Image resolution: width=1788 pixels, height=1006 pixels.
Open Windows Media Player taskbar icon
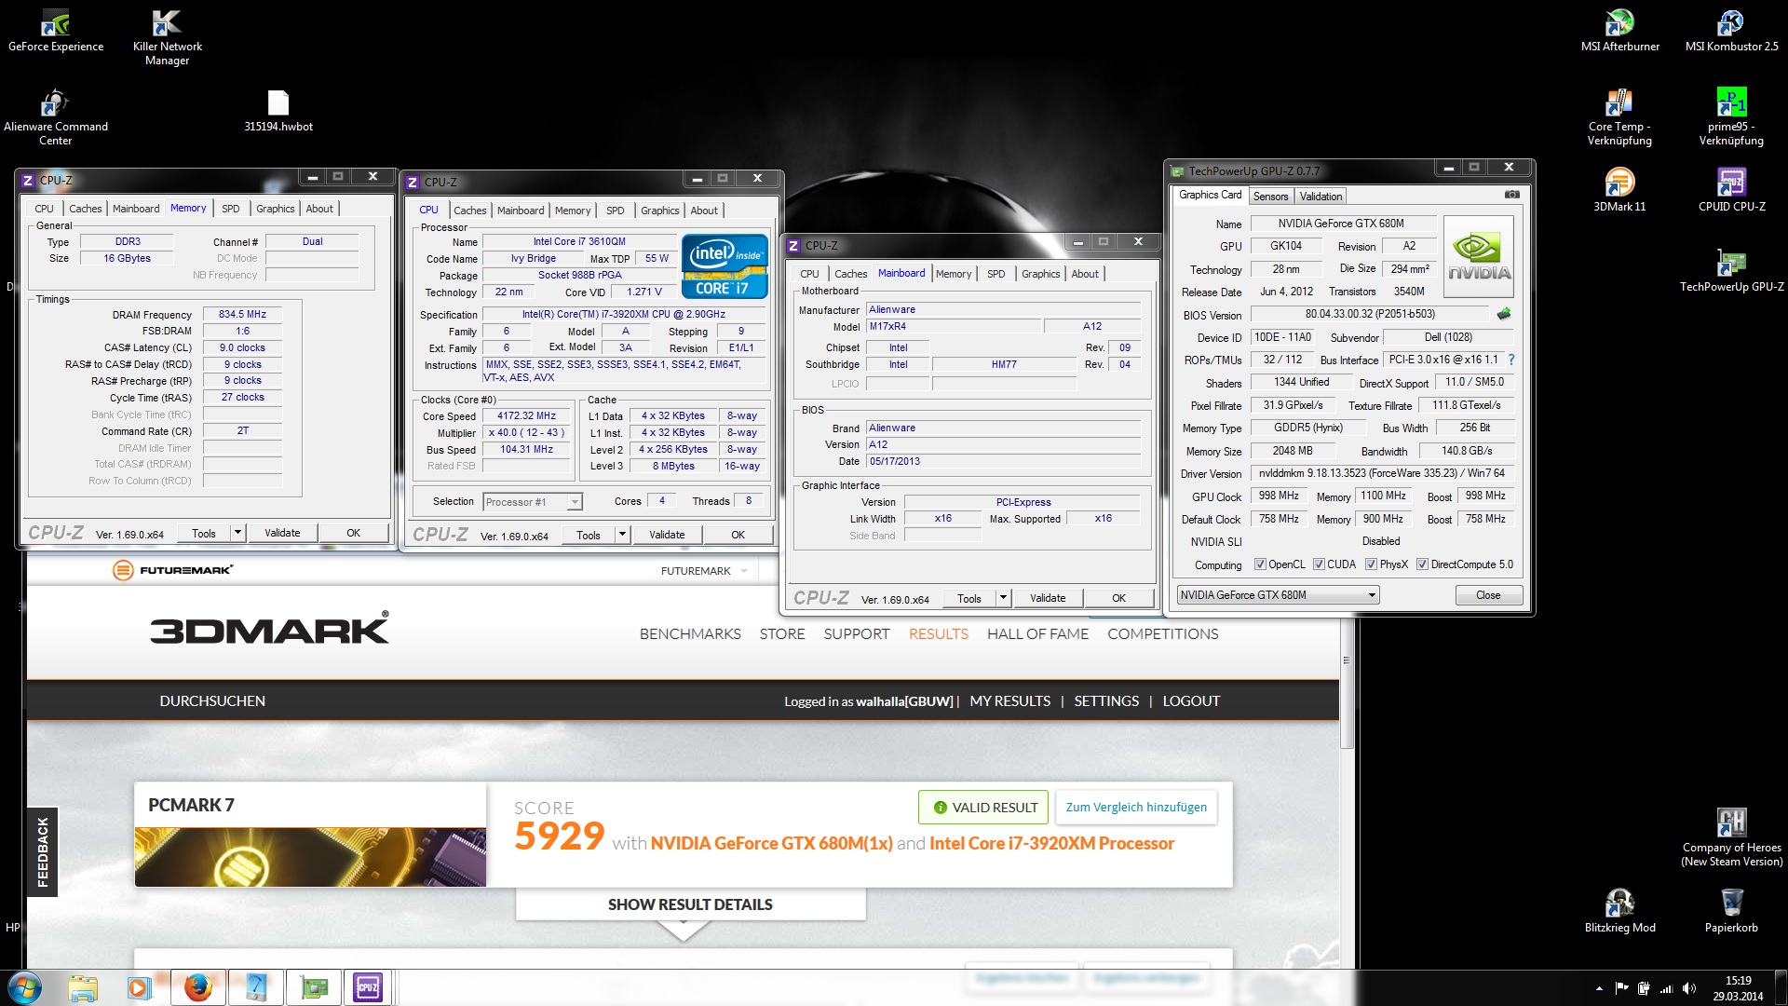(x=140, y=987)
